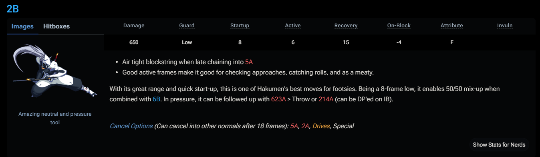This screenshot has height=157, width=540.
Task: Click the Startup column header
Action: coord(240,26)
